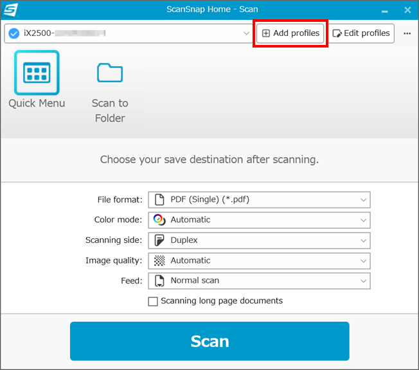Click the 'Choose your save destination' message

click(x=209, y=159)
